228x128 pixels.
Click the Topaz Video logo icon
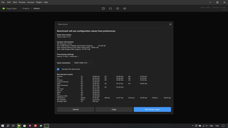coord(4,8)
